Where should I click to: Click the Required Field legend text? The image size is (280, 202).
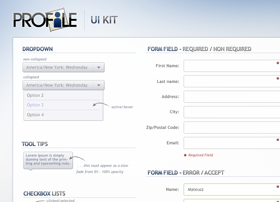[200, 155]
